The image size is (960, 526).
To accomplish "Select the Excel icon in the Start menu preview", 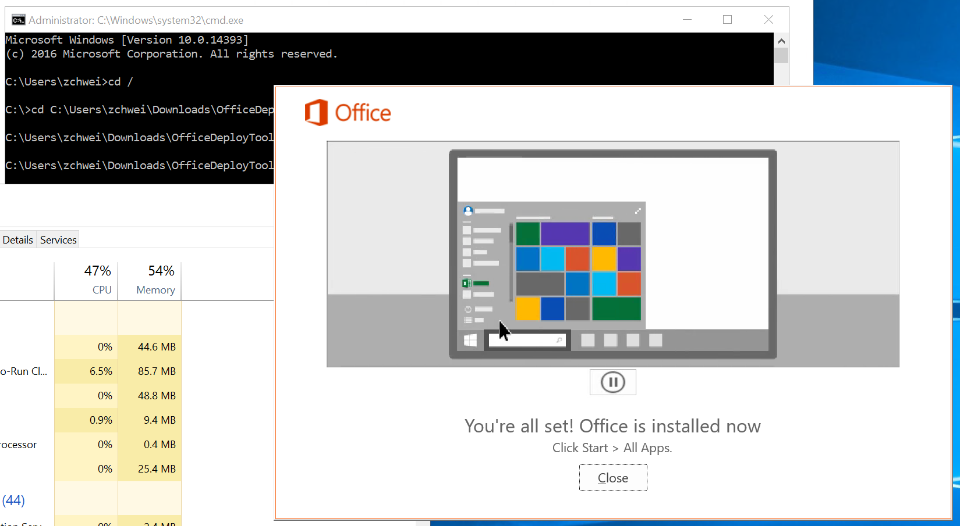I will [467, 284].
